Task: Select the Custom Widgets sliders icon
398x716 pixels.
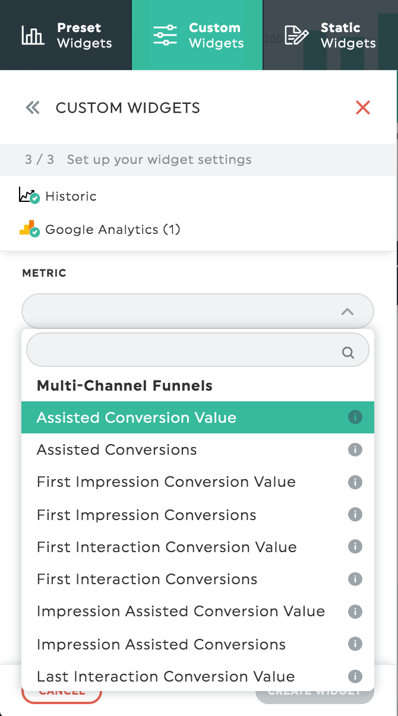Action: pos(165,34)
